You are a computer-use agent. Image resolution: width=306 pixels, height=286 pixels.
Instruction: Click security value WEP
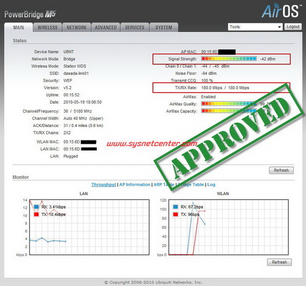(67, 80)
